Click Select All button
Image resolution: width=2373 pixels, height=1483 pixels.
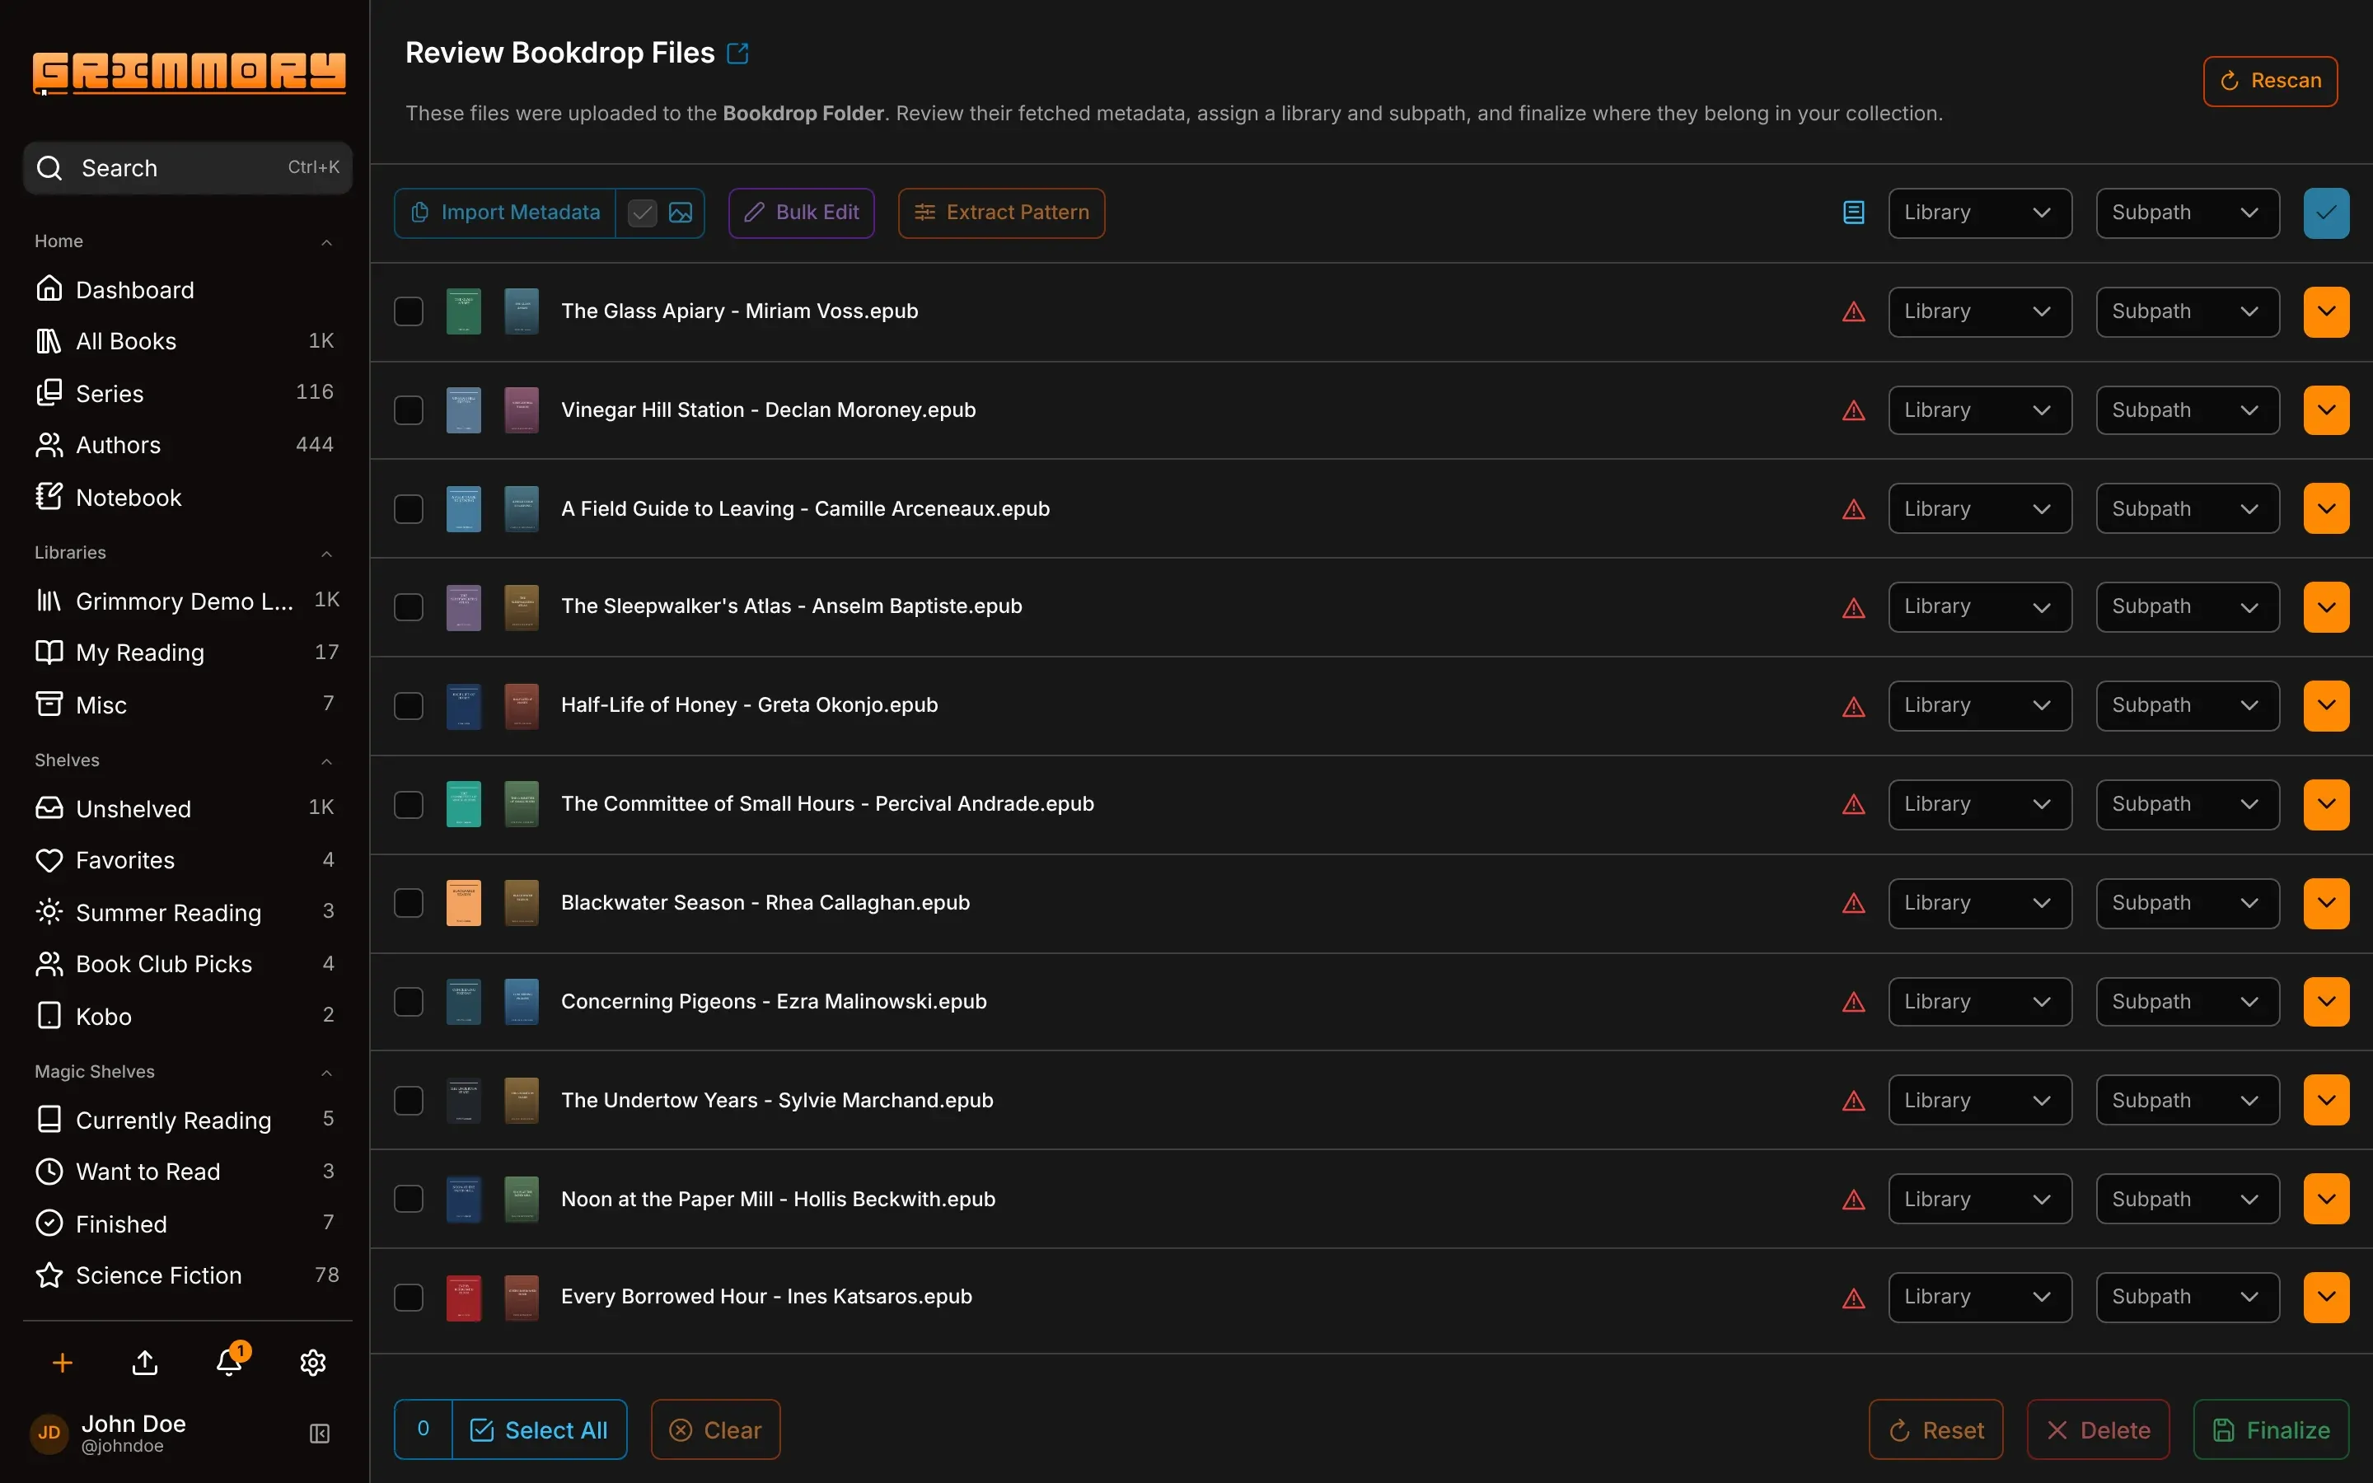click(x=538, y=1430)
